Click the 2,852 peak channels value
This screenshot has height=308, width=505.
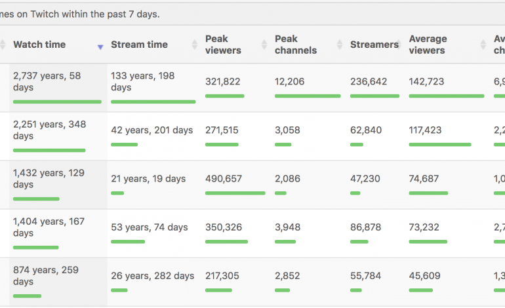[x=288, y=276]
